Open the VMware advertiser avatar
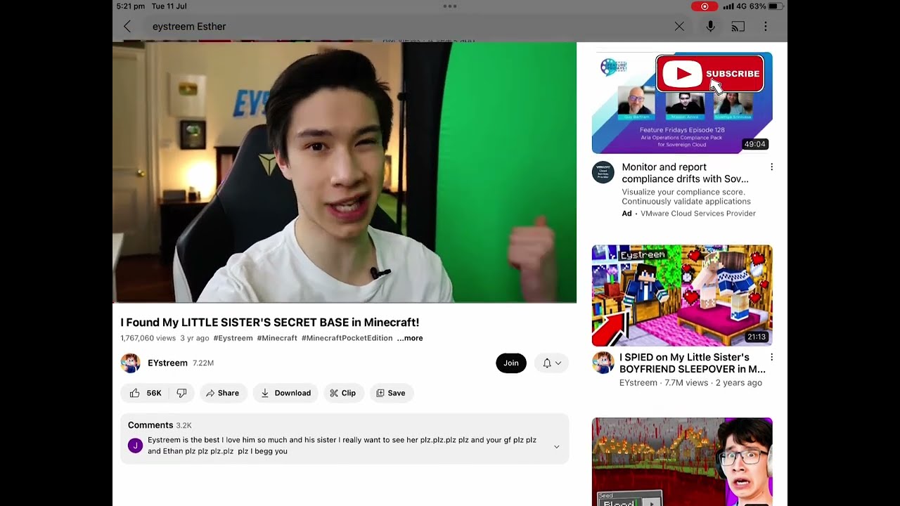This screenshot has height=506, width=900. coord(603,172)
